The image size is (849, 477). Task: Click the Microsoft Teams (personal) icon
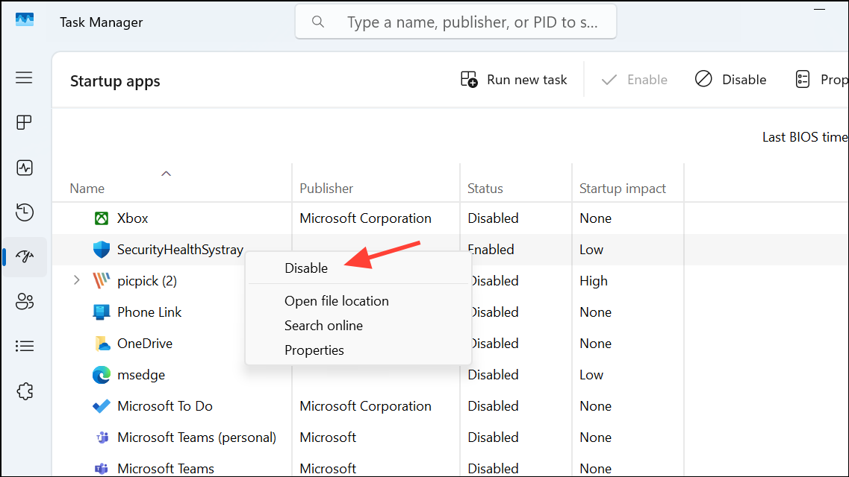[x=102, y=437]
